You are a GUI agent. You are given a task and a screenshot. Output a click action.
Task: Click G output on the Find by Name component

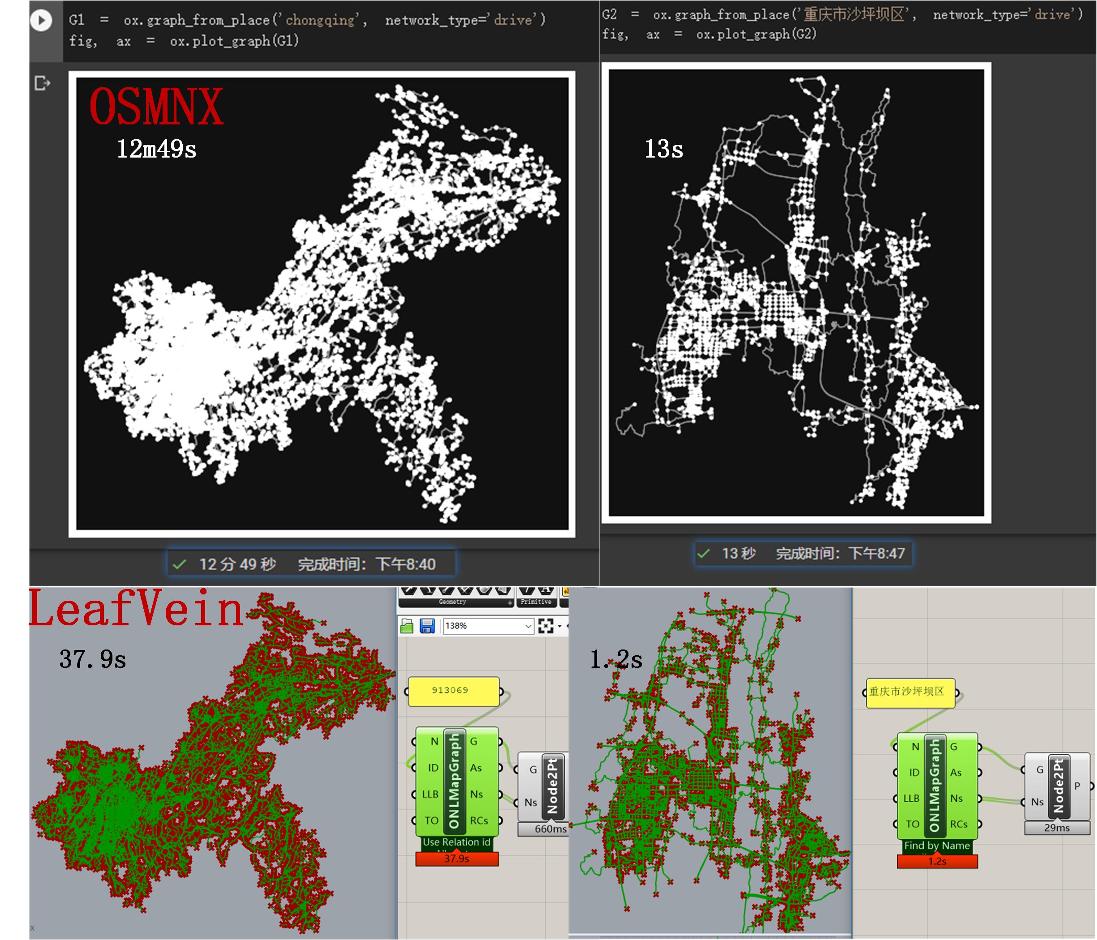[x=954, y=747]
